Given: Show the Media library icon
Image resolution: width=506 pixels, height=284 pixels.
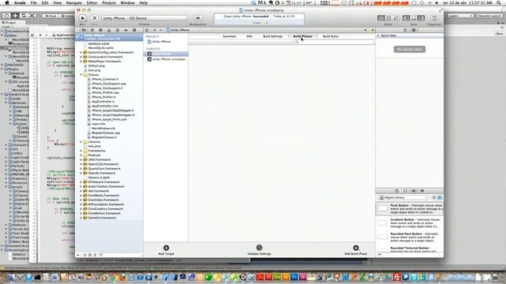Looking at the screenshot, I should pyautogui.click(x=422, y=191).
